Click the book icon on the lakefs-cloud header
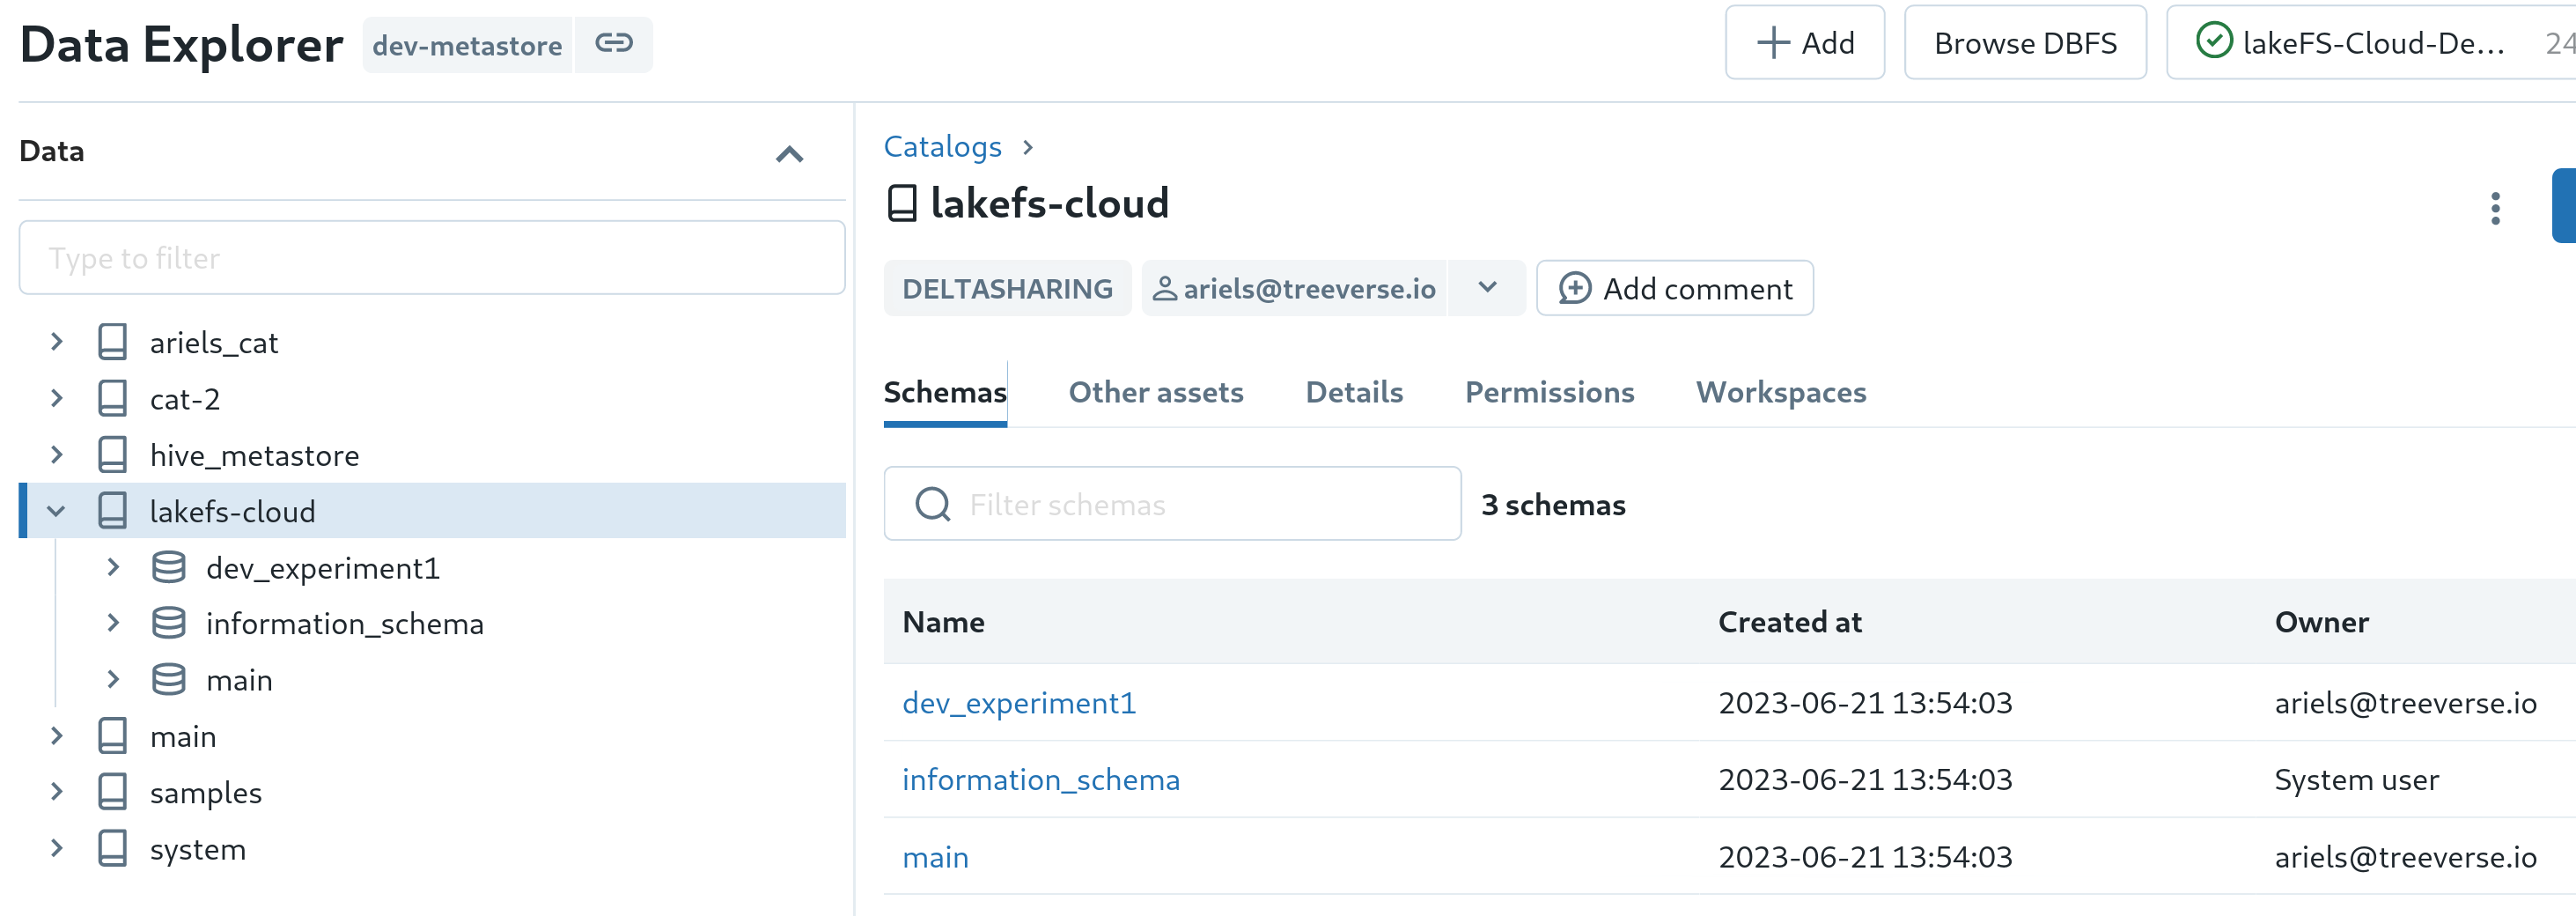The height and width of the screenshot is (916, 2576). [x=902, y=203]
